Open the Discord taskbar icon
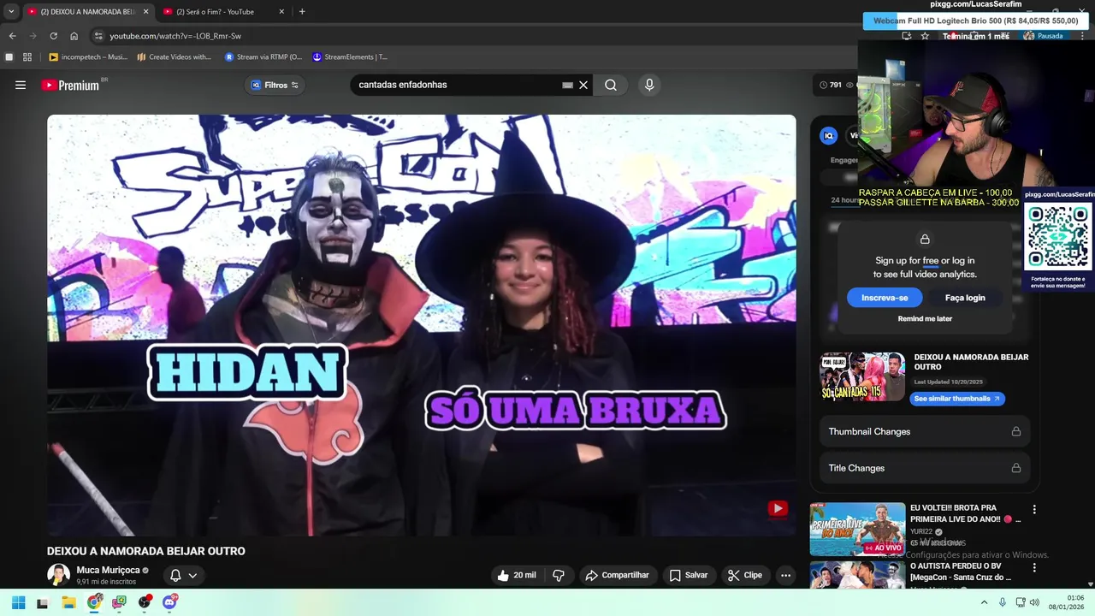The width and height of the screenshot is (1095, 616). [x=169, y=602]
